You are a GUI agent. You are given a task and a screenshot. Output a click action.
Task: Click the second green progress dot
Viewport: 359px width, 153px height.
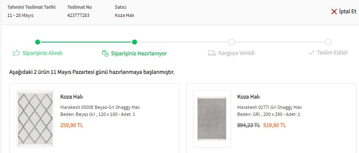[135, 42]
